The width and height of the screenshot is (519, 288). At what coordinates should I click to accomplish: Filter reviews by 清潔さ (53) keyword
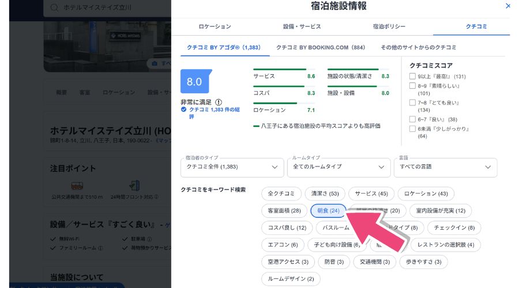[325, 194]
